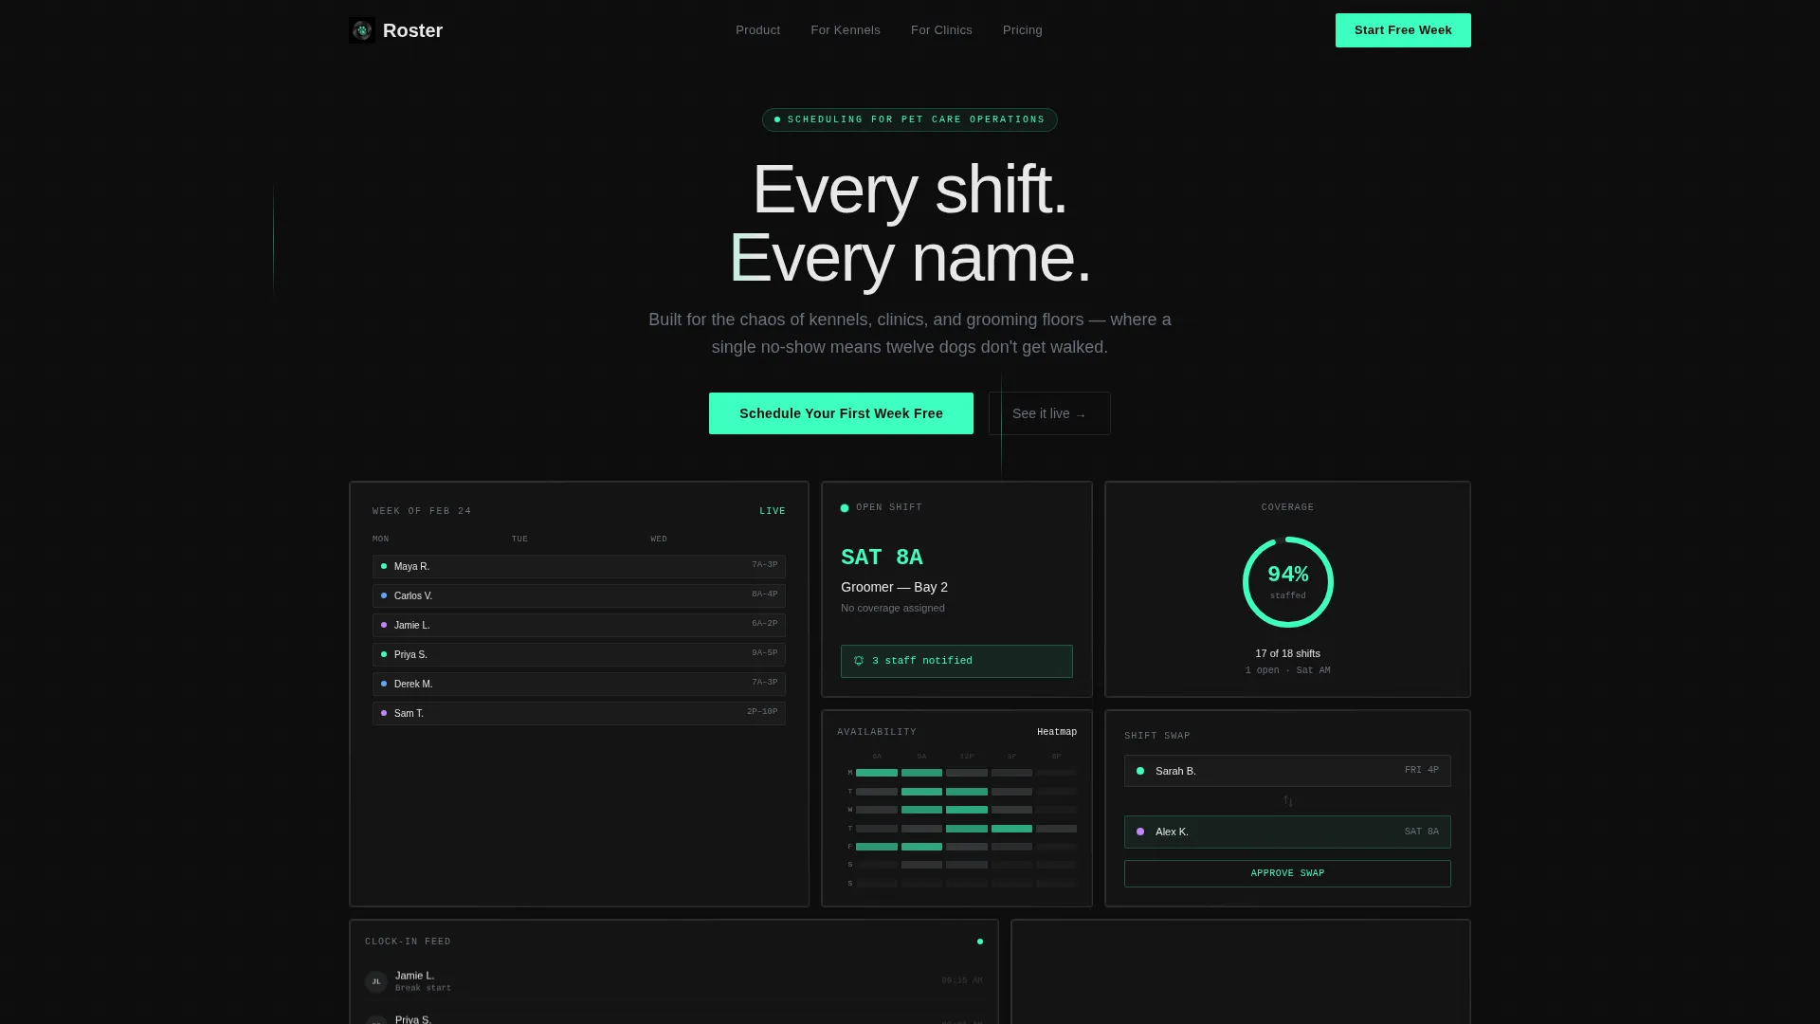Screen dimensions: 1820x1024
Task: Click Schedule Your First Week Free button
Action: click(x=841, y=413)
